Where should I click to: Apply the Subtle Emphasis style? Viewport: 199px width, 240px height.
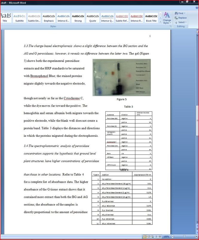(34, 18)
